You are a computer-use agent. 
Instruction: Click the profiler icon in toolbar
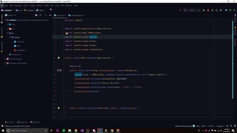pyautogui.click(x=216, y=10)
